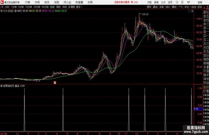Click the 通达信 red logo icon
Screen dimensions: 209x135
tap(2, 2)
